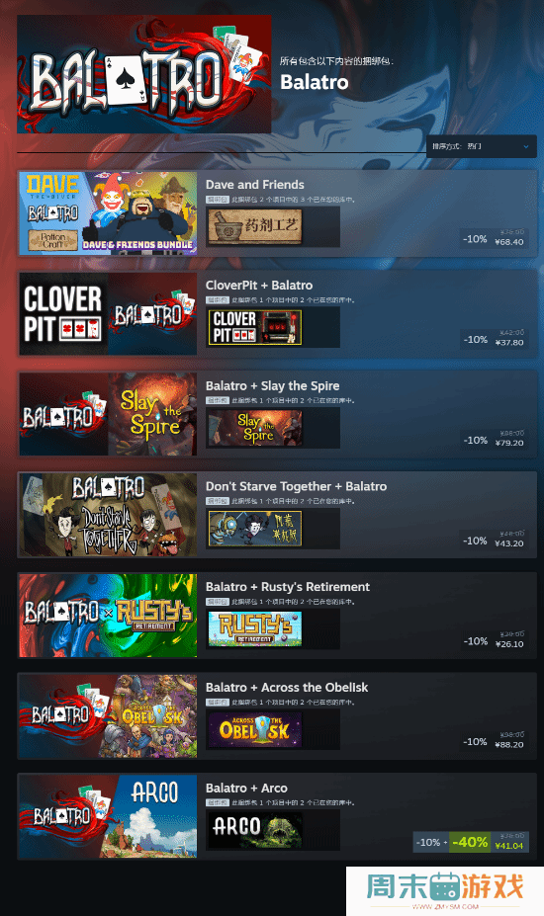544x916 pixels.
Task: Click the Balatro + Arco bundle banner
Action: (x=108, y=816)
